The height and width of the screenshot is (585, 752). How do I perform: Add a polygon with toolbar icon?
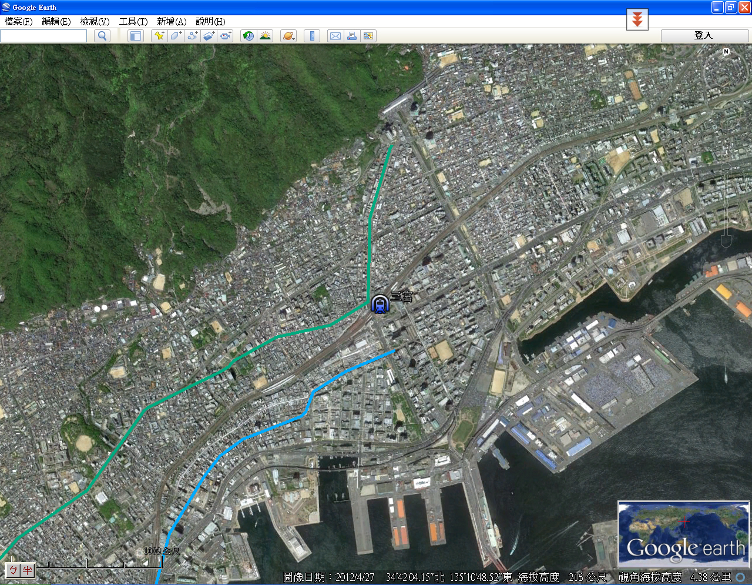pos(176,36)
